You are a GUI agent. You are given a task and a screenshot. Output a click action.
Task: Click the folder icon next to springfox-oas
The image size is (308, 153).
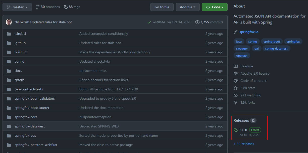point(9,135)
